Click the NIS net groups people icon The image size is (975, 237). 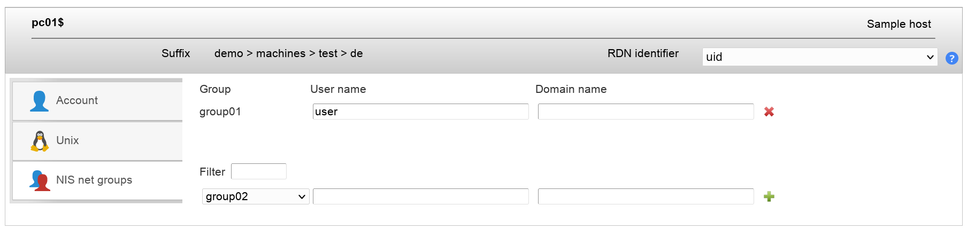40,180
